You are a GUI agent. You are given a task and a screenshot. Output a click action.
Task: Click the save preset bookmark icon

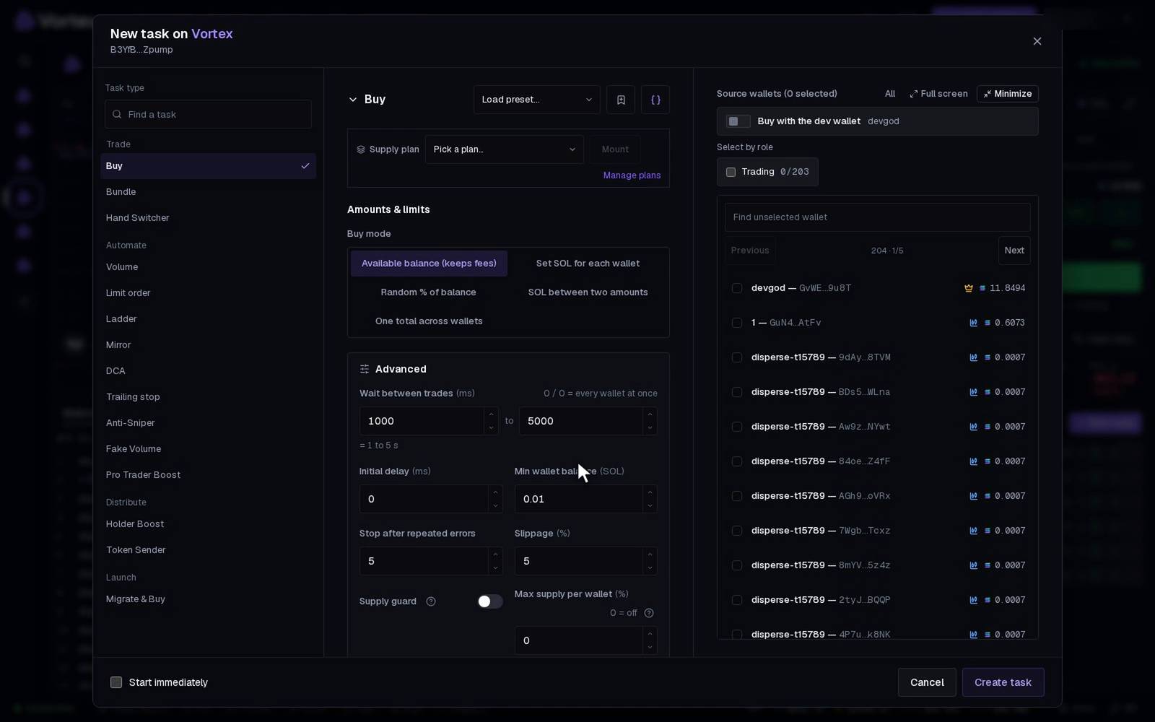(621, 100)
